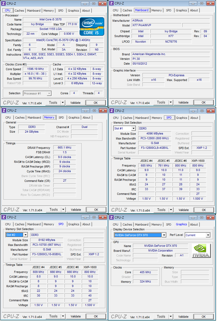Select the SPD tab in the Mainboard window
Image resolution: width=217 pixels, height=323 pixels.
(x=169, y=10)
